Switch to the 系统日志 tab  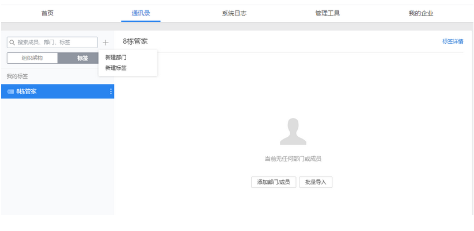click(234, 13)
